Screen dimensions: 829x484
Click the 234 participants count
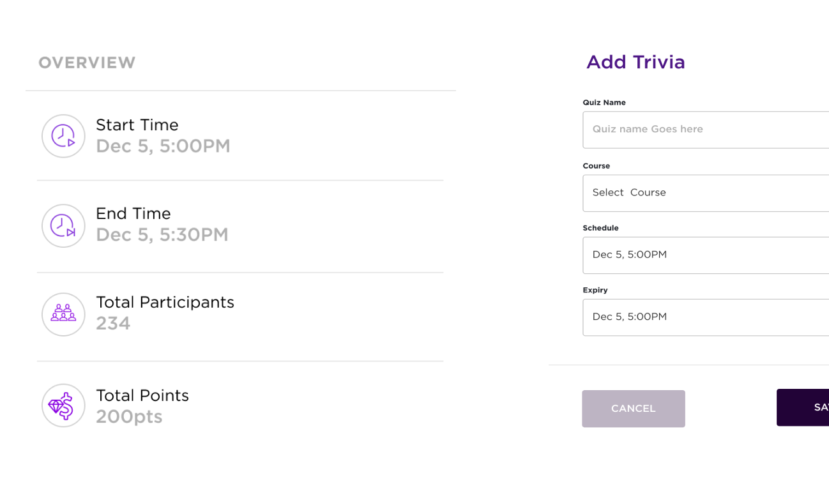[113, 324]
